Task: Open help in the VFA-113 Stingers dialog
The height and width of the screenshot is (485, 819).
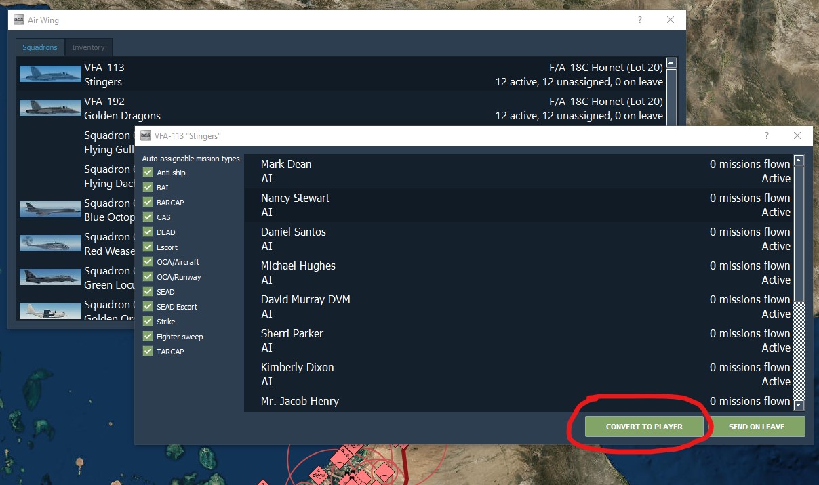Action: tap(767, 135)
